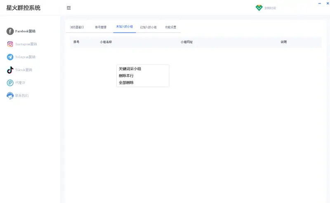Select Telegram营销 in the sidebar
Screen dimensions: 330x203
[x=21, y=57]
